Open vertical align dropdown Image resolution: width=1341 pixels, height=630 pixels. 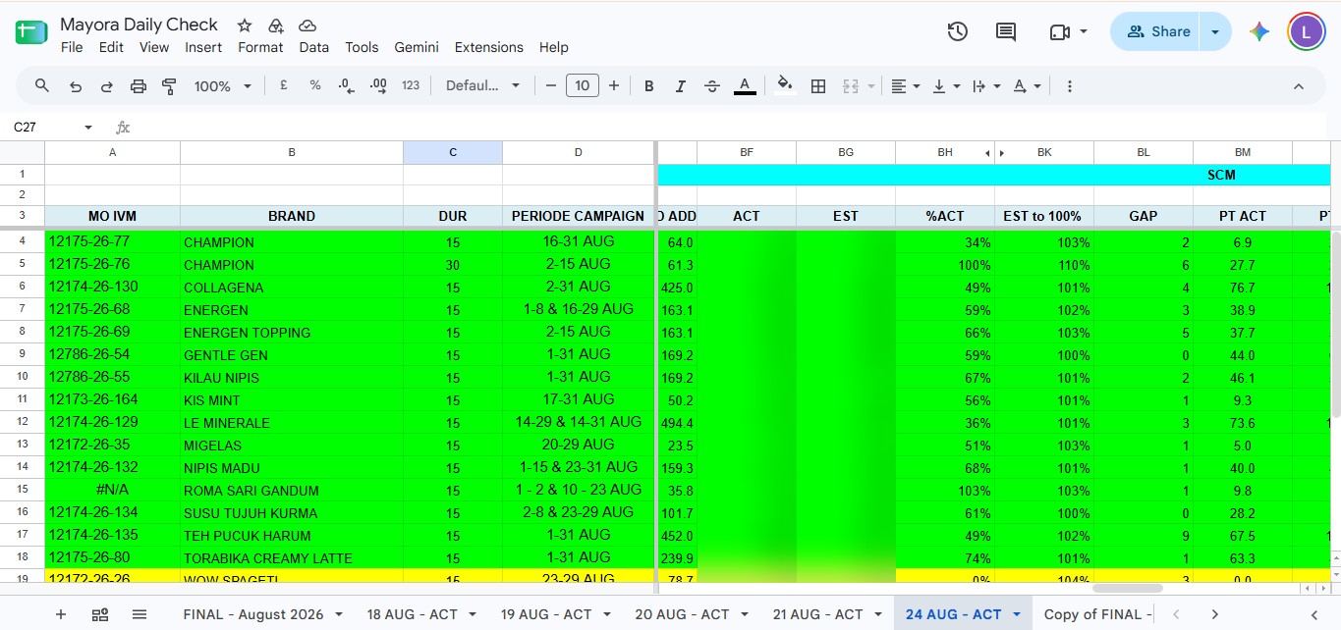[946, 86]
